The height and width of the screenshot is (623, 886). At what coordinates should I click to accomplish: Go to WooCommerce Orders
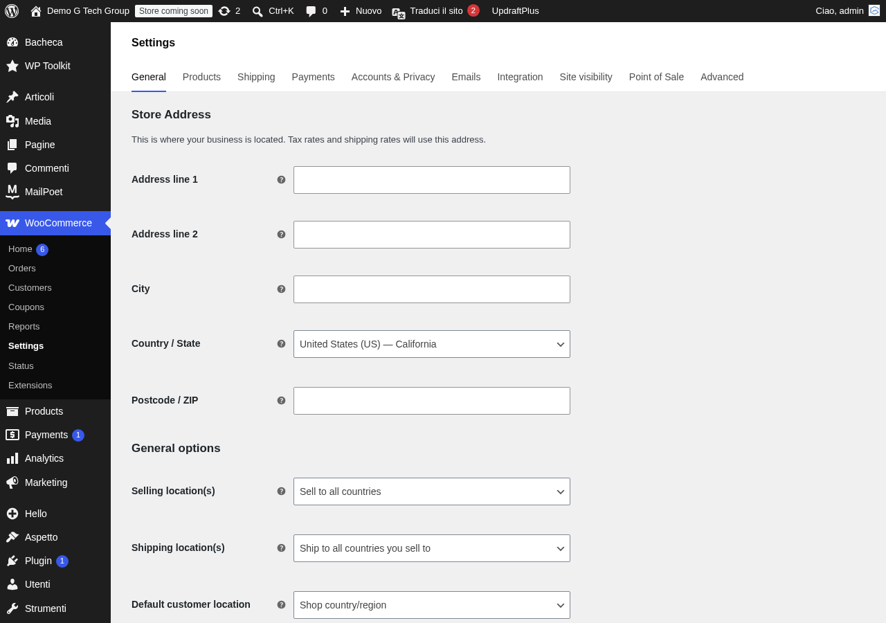[x=22, y=269]
